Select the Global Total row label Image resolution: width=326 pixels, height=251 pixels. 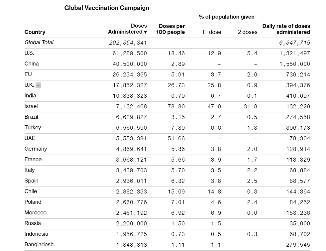point(39,43)
